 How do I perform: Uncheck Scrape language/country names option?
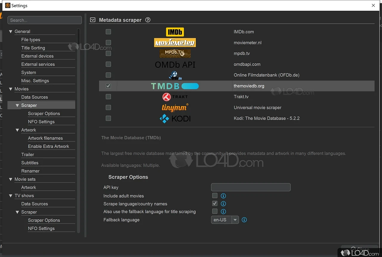[215, 203]
